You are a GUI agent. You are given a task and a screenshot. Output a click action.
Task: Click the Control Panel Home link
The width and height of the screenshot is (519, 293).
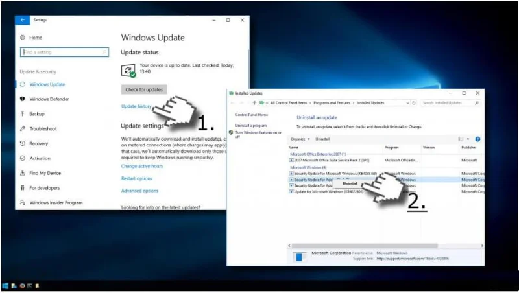[252, 115]
